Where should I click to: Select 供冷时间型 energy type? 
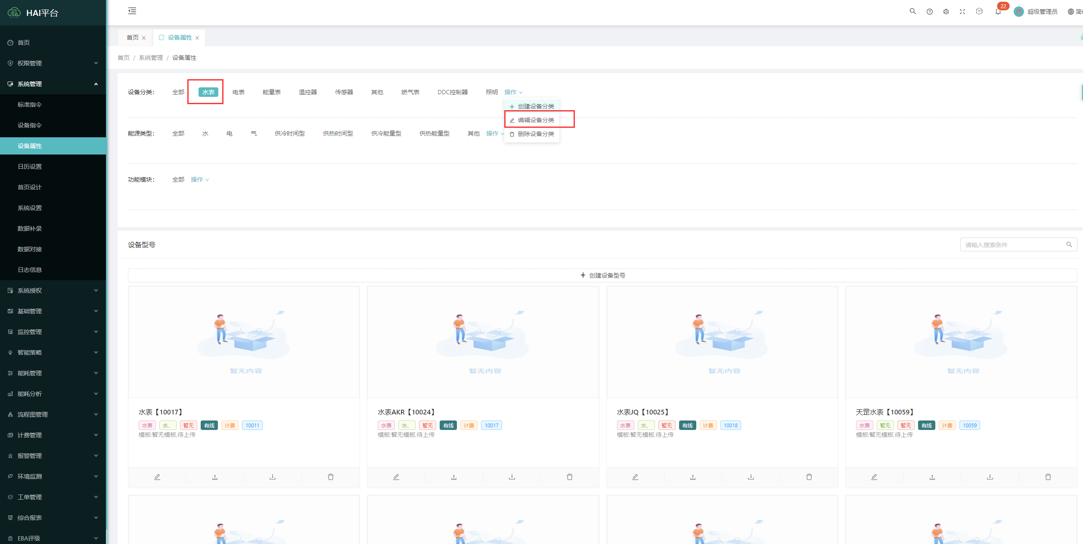[x=290, y=133]
